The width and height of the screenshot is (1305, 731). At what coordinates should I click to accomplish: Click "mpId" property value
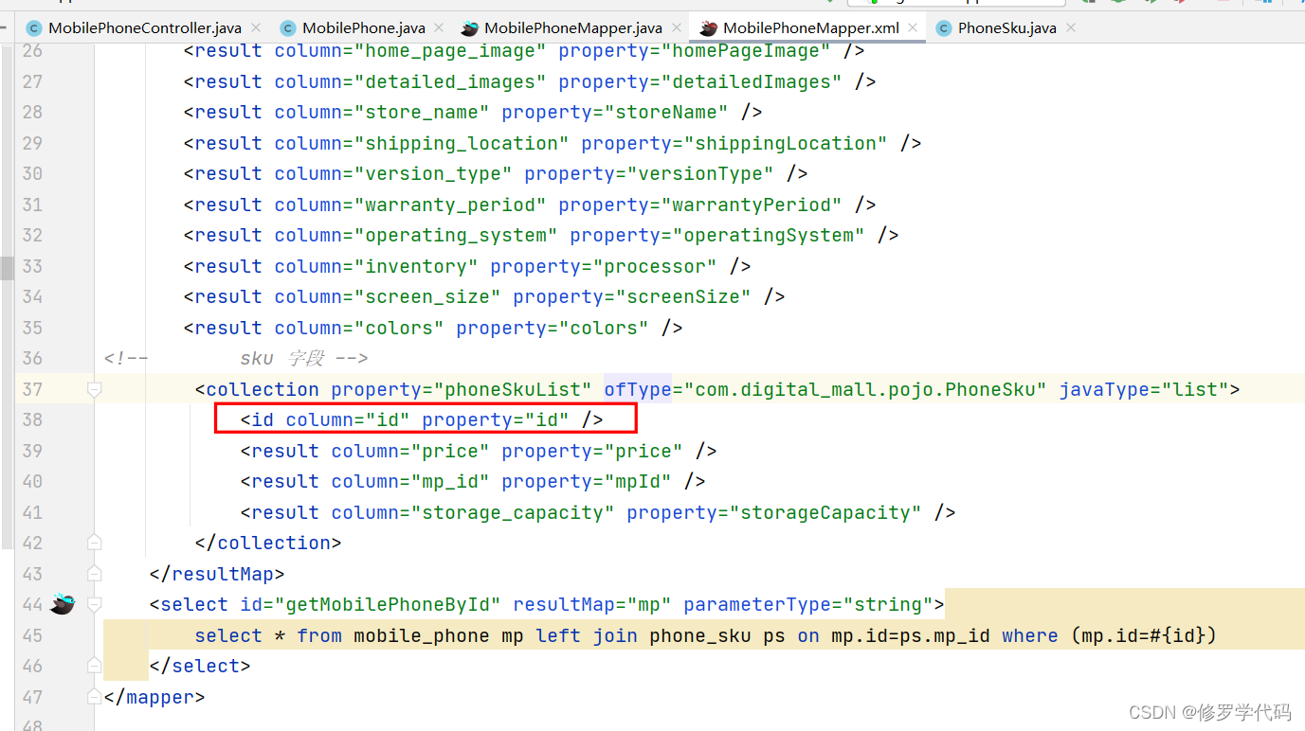point(638,481)
